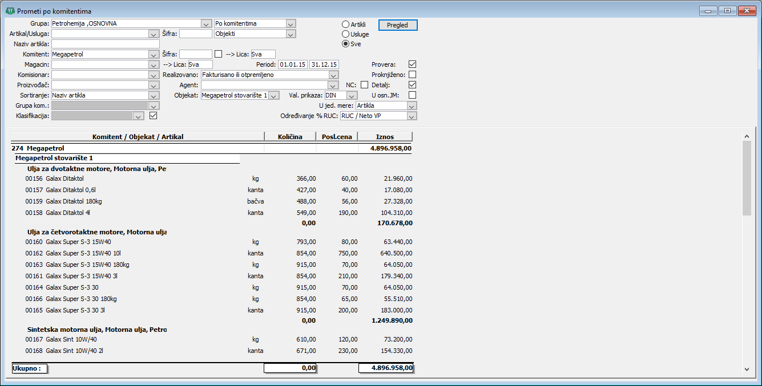
Task: Select the 00159 Galax Ditaktol 180kg row
Action: [x=219, y=201]
